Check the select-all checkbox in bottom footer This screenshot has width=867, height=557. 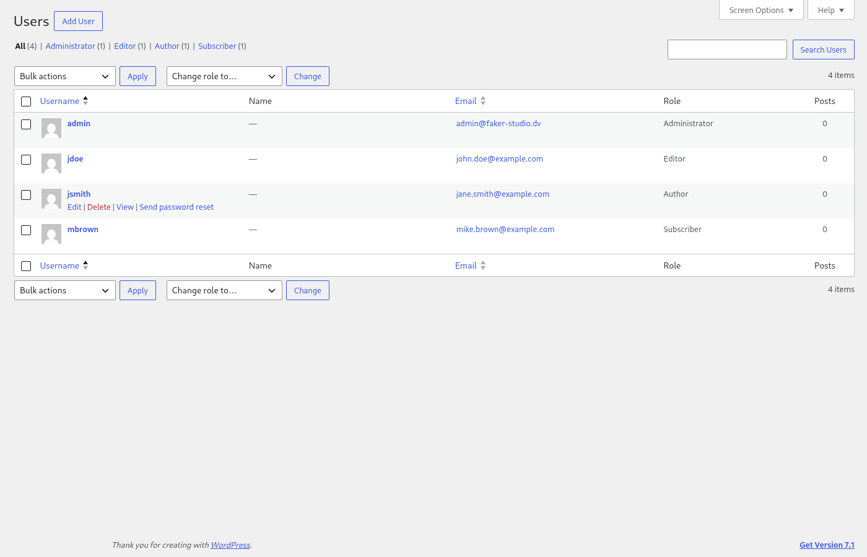click(x=26, y=266)
